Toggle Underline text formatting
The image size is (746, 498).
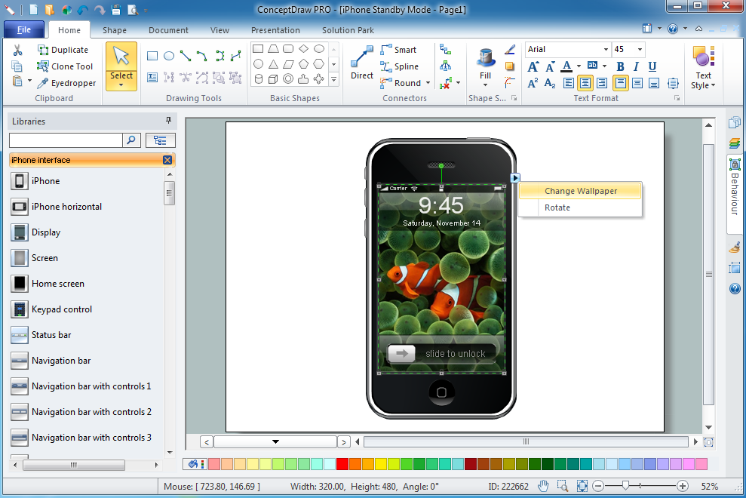click(652, 66)
